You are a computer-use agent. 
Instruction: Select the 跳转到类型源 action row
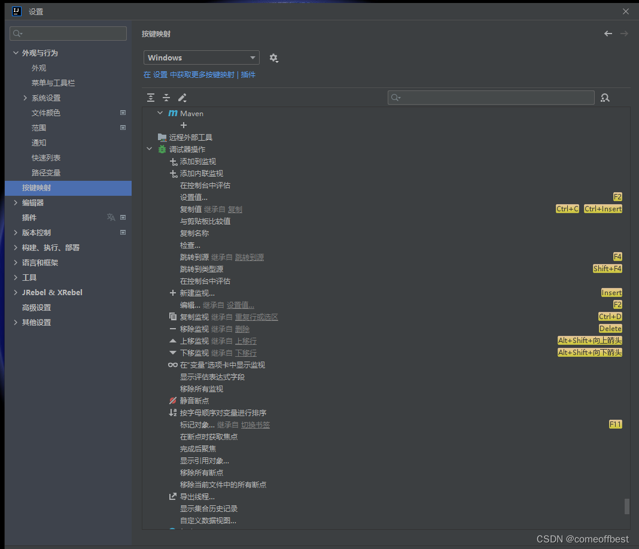(x=386, y=269)
